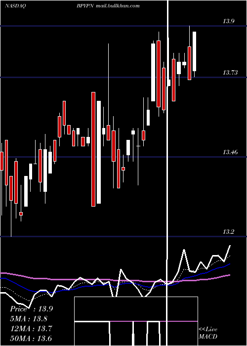247x346 pixels.
Task: Click the BPYPN ticker symbol text
Action: [x=86, y=6]
